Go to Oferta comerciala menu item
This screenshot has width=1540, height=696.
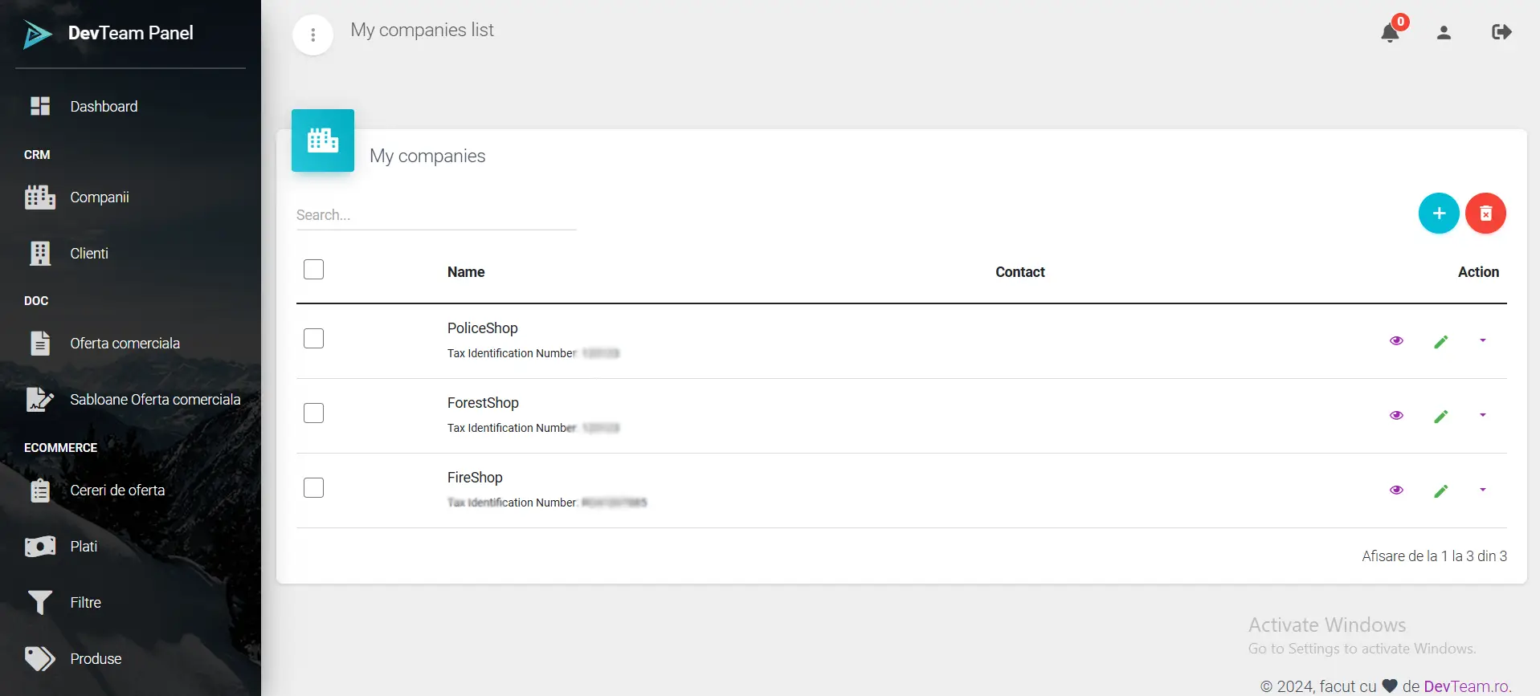click(x=125, y=344)
